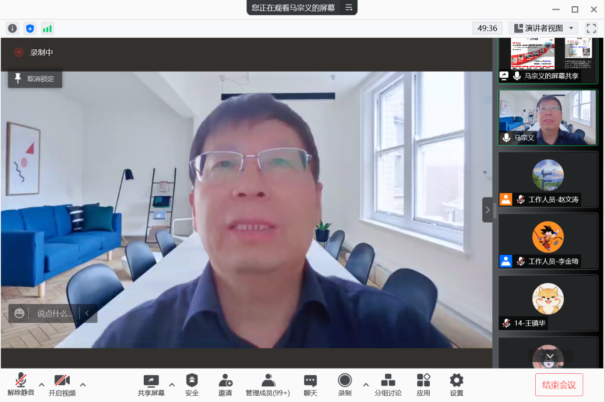
Task: Open the Chat (聊天) panel
Action: (x=310, y=385)
